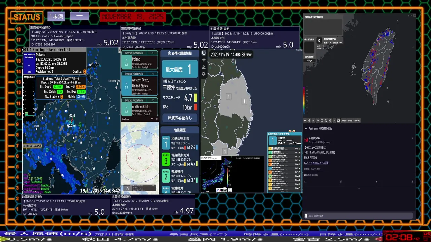Click the CysTerra signal icon
This screenshot has height=242, width=431.
tap(152, 119)
